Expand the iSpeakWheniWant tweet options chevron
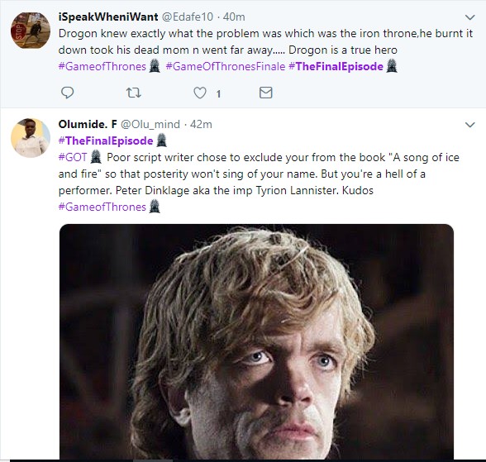This screenshot has width=486, height=462. (x=469, y=17)
